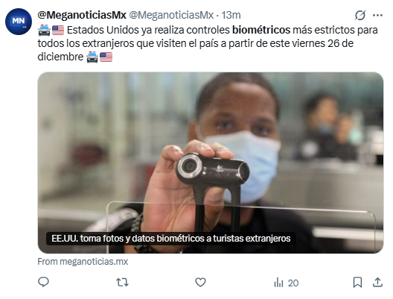The width and height of the screenshot is (393, 299).
Task: Click the reply speech bubble icon
Action: click(43, 282)
